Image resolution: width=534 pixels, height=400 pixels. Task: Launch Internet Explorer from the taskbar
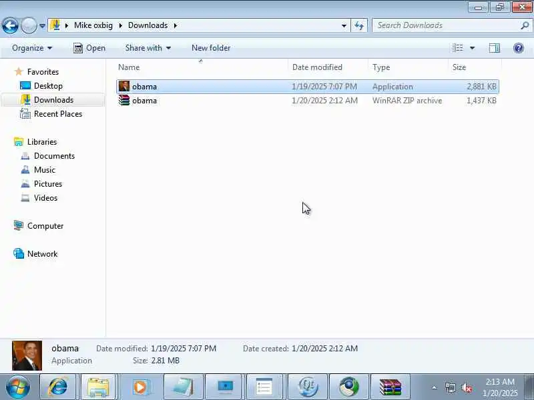pyautogui.click(x=57, y=387)
